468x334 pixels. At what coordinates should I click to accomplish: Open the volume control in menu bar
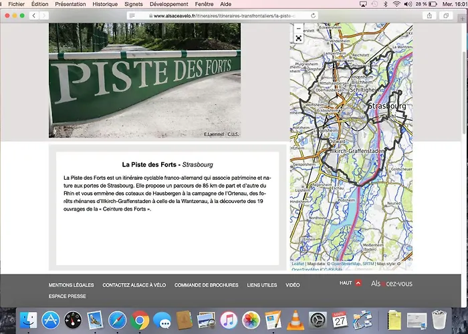coord(408,4)
